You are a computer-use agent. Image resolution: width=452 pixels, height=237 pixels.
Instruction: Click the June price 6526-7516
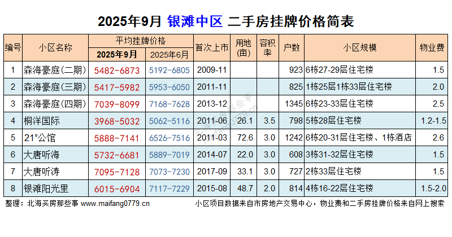(169, 138)
